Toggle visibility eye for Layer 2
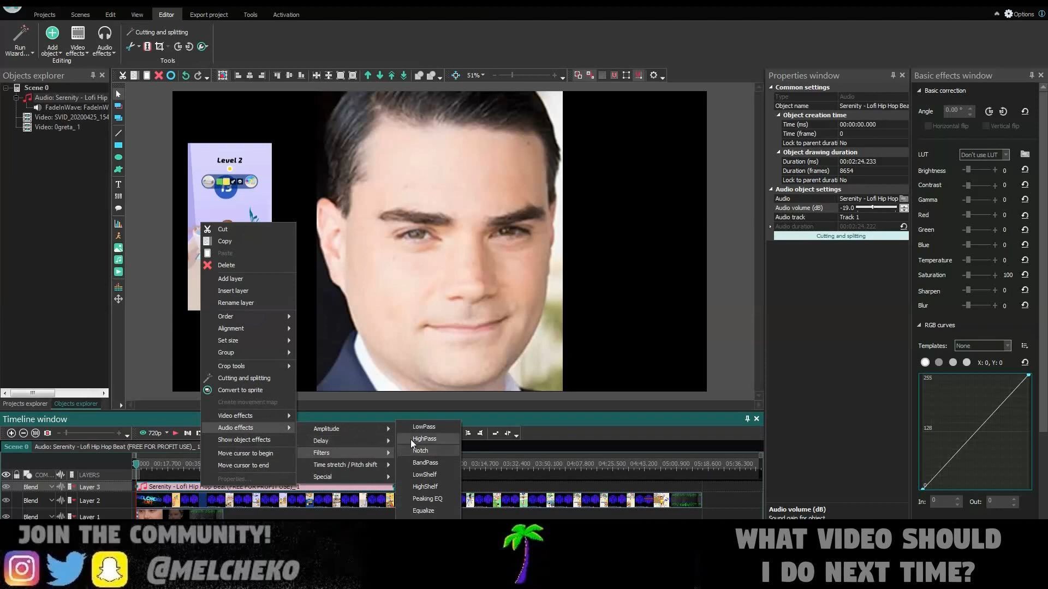Viewport: 1048px width, 589px height. 6,500
